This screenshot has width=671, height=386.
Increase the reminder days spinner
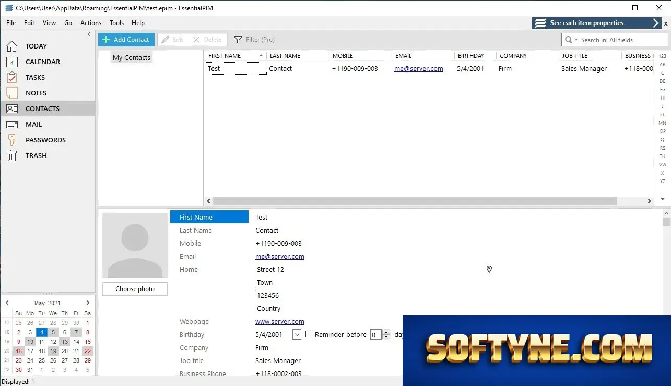pyautogui.click(x=386, y=332)
